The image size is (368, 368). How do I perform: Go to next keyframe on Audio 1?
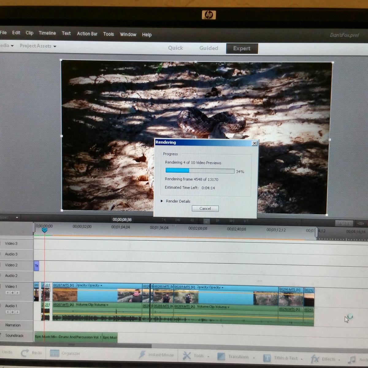[x=17, y=312]
